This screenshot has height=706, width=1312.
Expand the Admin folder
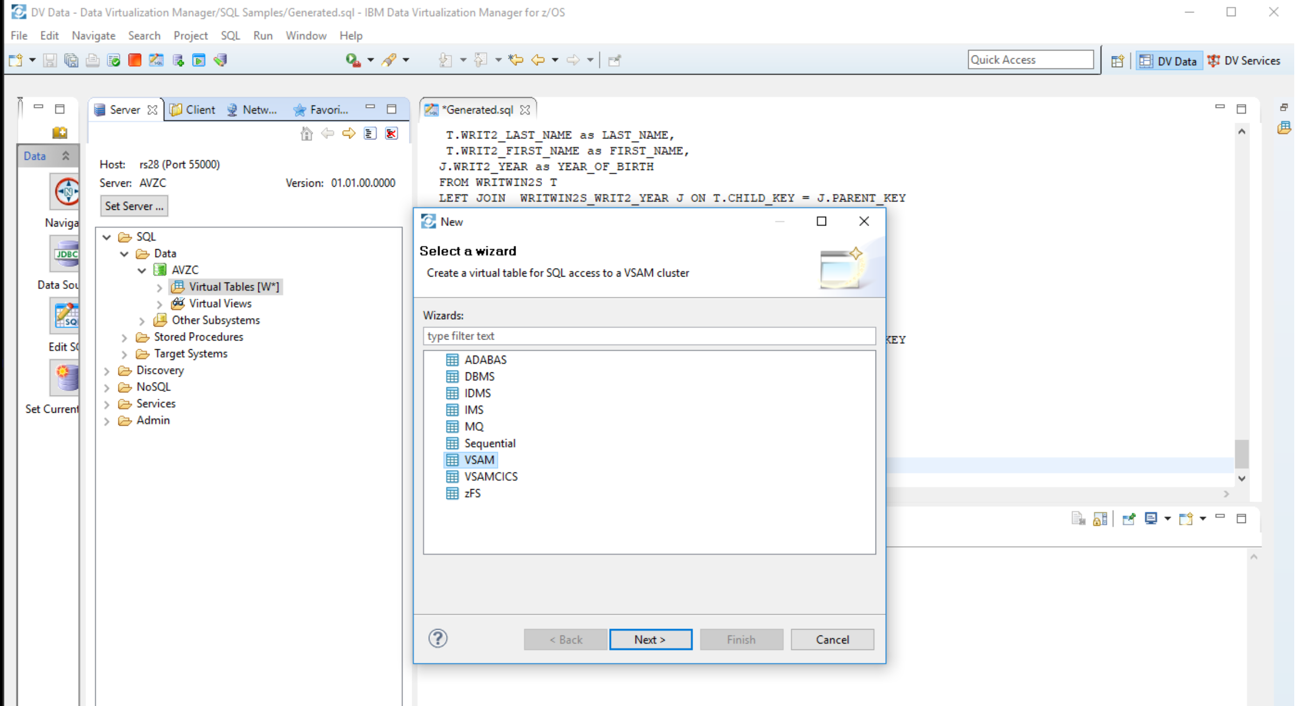pyautogui.click(x=107, y=421)
